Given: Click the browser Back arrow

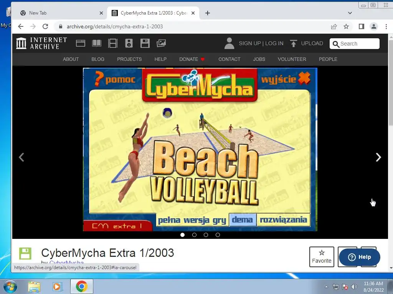Looking at the screenshot, I should click(x=21, y=26).
